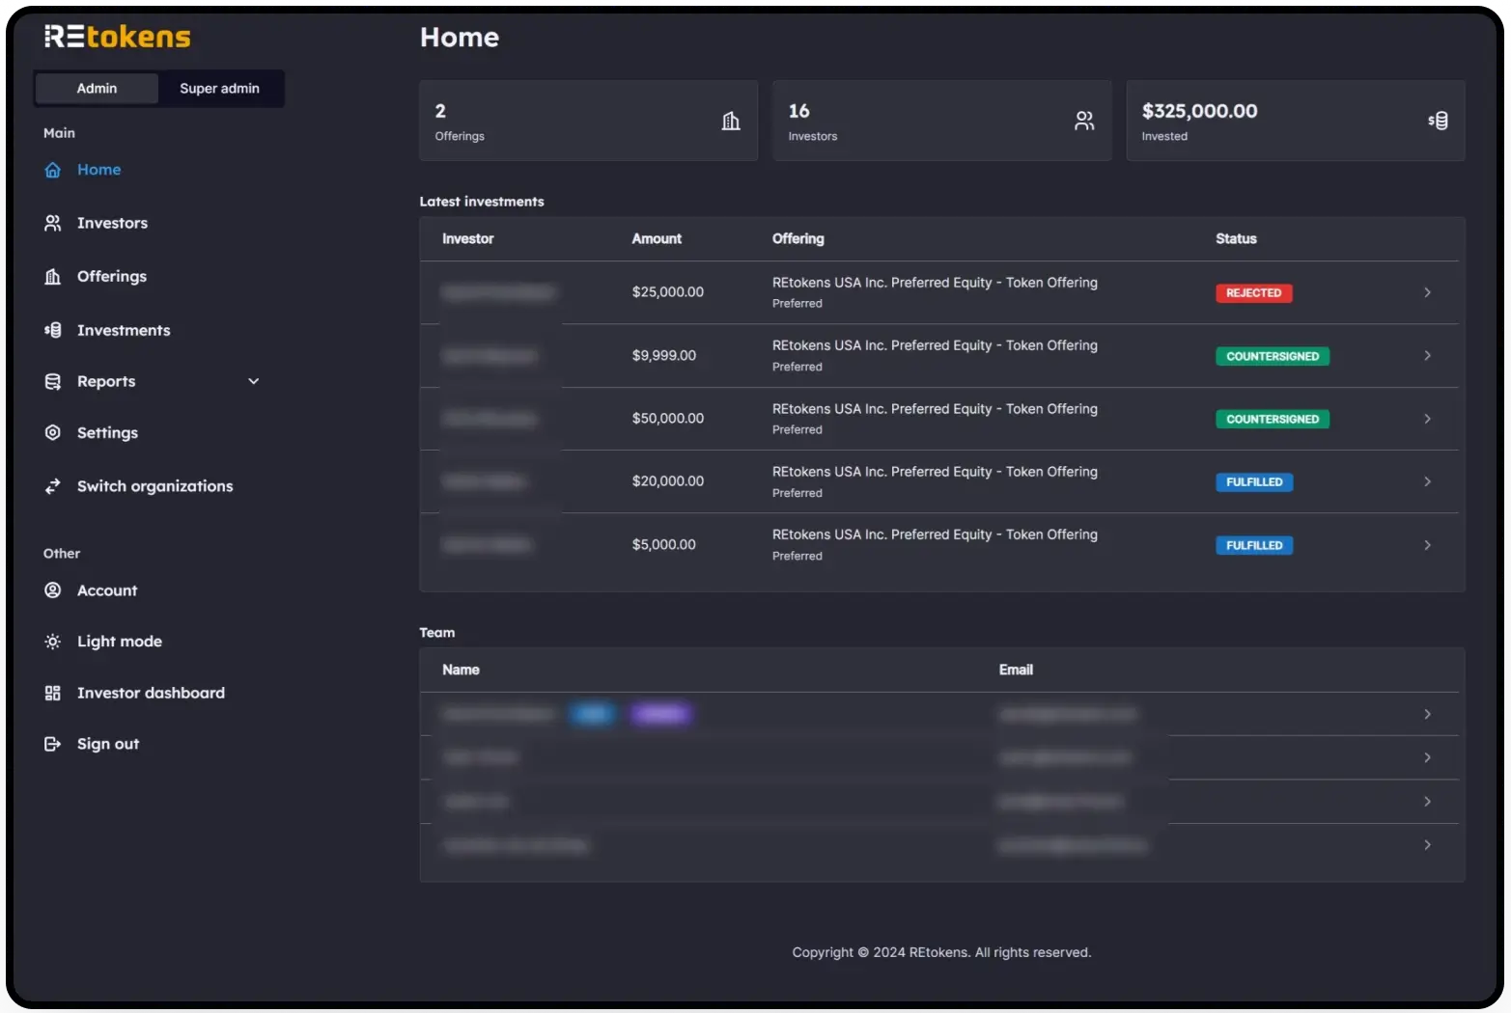Switch to Super admin tab
This screenshot has width=1511, height=1013.
pyautogui.click(x=219, y=88)
